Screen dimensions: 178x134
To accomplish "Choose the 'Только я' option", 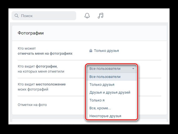I will tap(111, 100).
